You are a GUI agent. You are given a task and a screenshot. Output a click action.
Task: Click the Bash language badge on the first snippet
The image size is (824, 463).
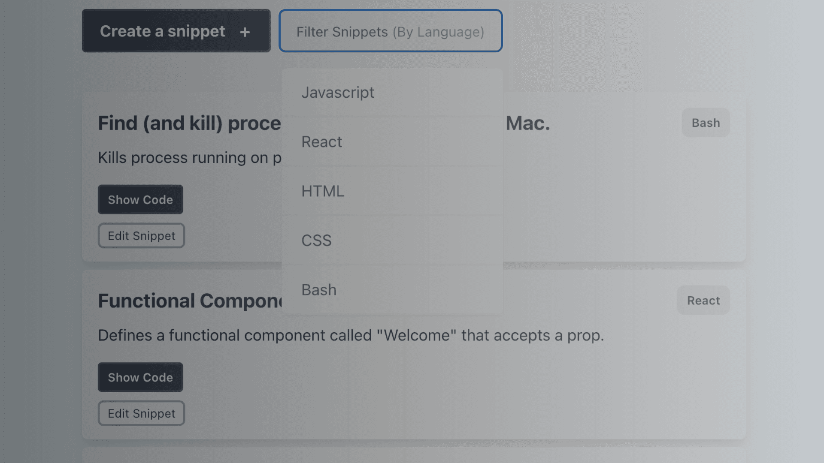(705, 123)
